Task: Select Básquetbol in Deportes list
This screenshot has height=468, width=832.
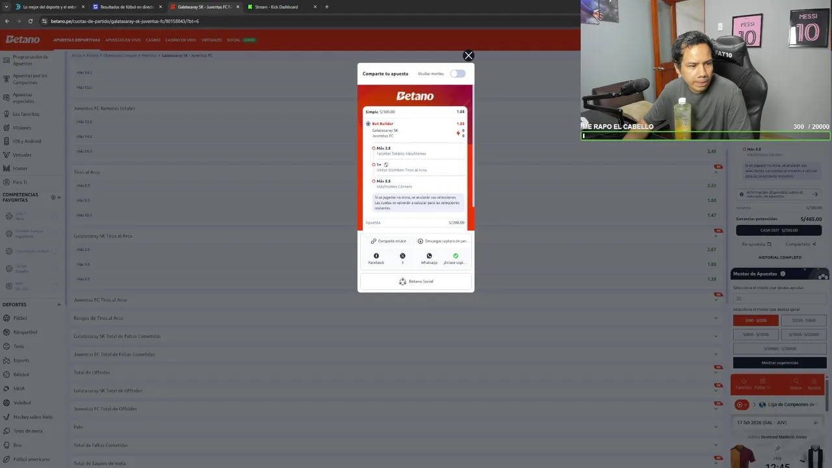Action: (x=25, y=332)
